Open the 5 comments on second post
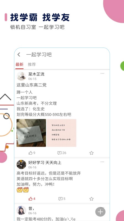 coord(62,199)
